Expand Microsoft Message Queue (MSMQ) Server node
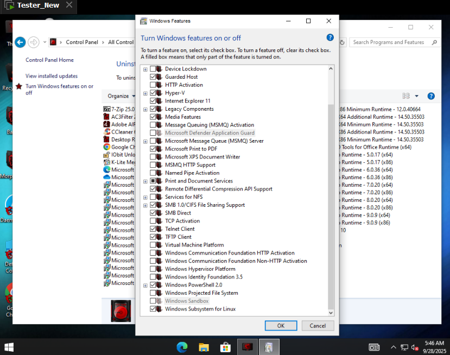 pos(145,142)
